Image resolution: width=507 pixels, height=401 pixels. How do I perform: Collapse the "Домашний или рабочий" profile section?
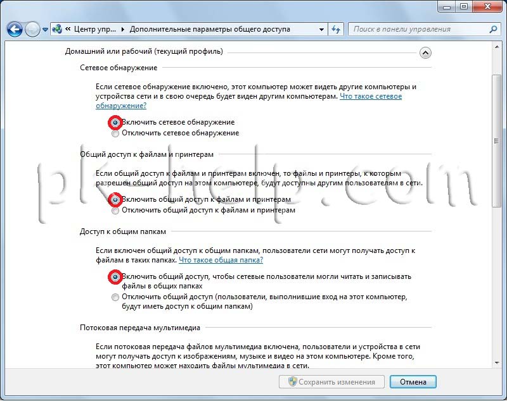coord(425,53)
